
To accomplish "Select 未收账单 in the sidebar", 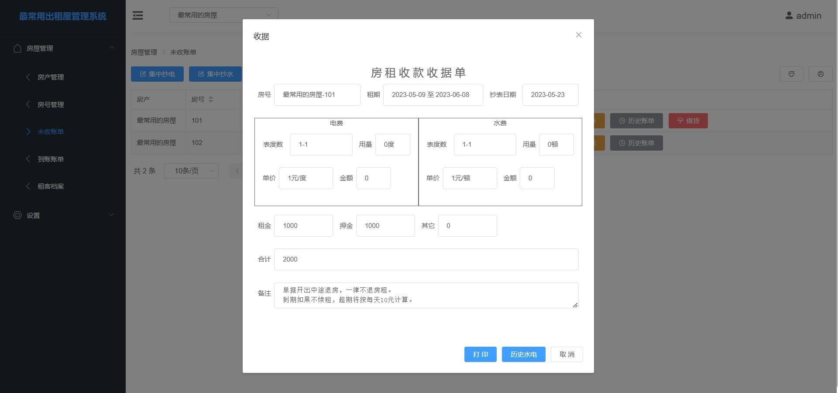I will (51, 131).
